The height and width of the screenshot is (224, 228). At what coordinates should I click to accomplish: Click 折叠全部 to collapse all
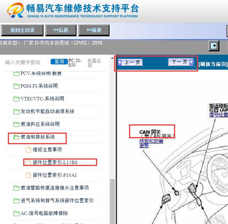94,63
